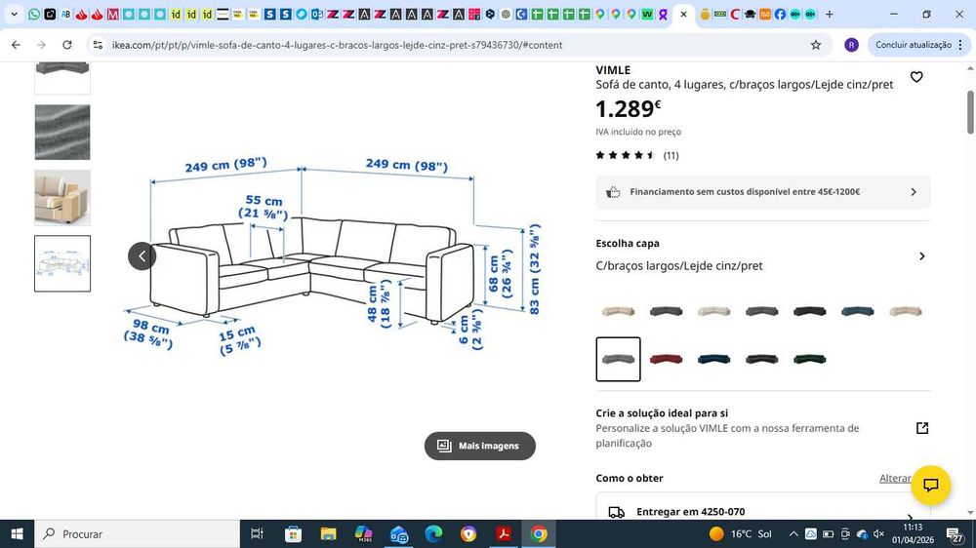The image size is (976, 548).
Task: Select Entregar em 4250-070 delivery option
Action: (763, 512)
